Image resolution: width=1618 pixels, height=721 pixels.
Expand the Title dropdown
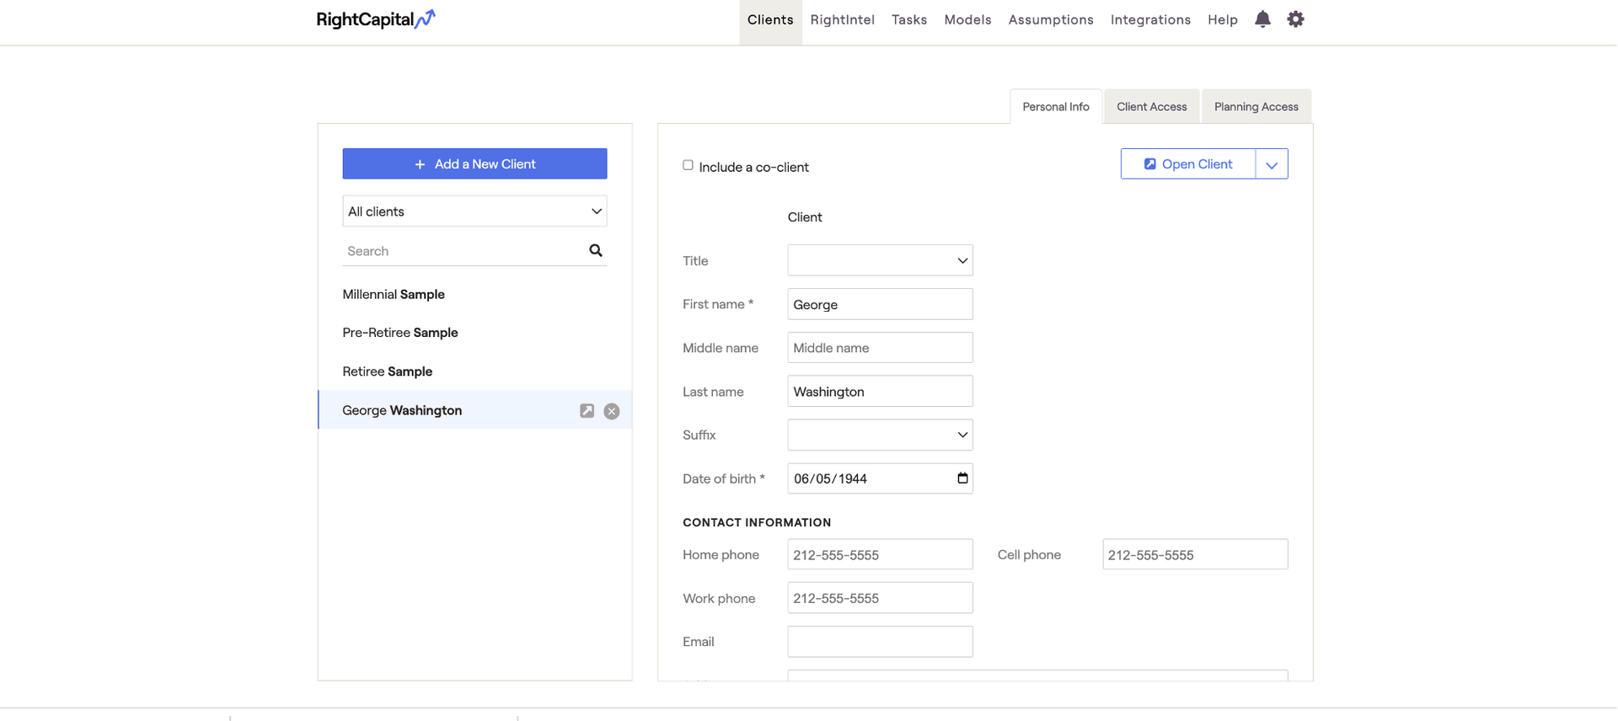pos(880,260)
